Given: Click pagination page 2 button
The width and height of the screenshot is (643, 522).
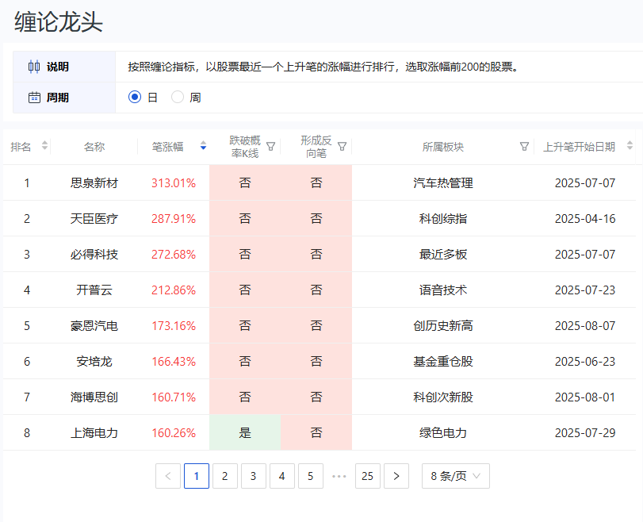Looking at the screenshot, I should click(225, 476).
